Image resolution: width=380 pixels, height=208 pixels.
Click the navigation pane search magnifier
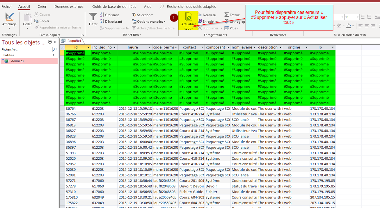[54, 50]
